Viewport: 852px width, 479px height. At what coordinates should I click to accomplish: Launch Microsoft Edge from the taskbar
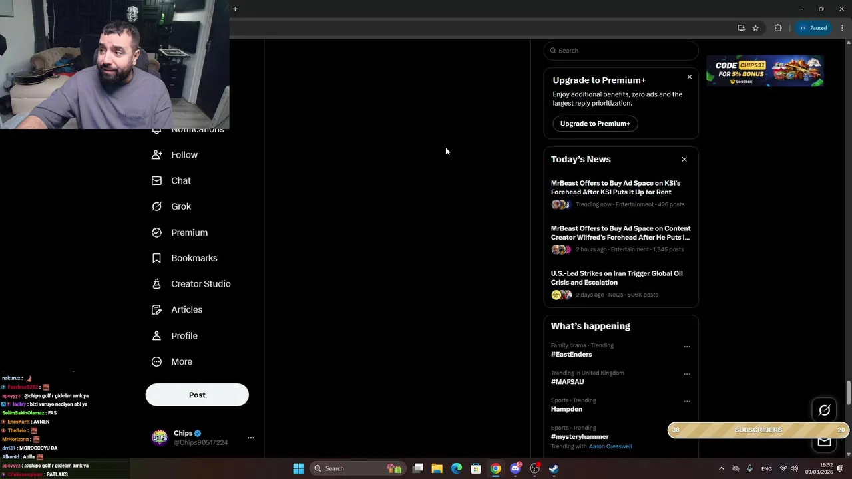[457, 468]
